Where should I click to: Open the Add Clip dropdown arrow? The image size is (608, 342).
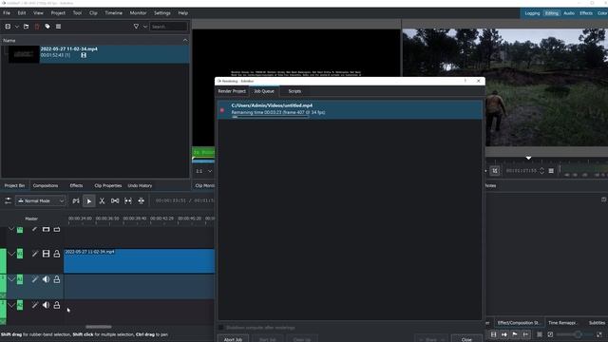tap(17, 27)
